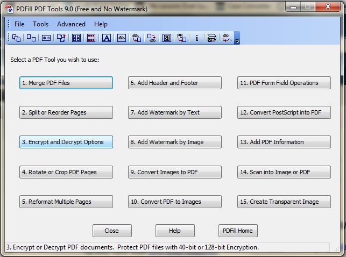
Task: Launch '15. Create Transparent Image'
Action: click(284, 202)
